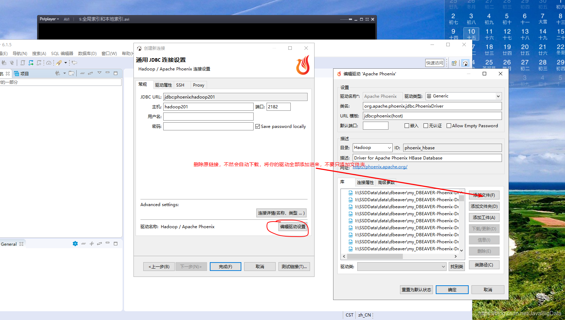Click the 端口 2182 field

pyautogui.click(x=278, y=107)
